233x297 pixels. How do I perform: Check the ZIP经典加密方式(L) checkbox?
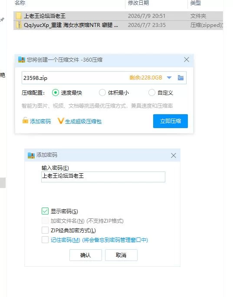(45, 230)
